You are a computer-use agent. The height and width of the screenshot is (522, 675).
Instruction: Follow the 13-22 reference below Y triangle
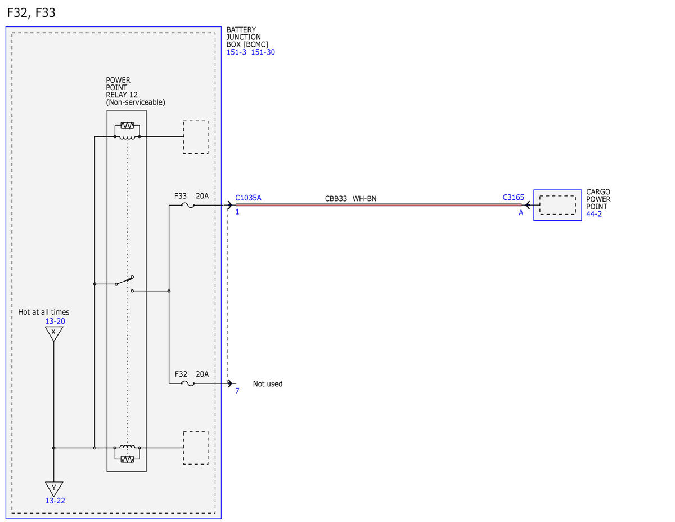coord(55,501)
